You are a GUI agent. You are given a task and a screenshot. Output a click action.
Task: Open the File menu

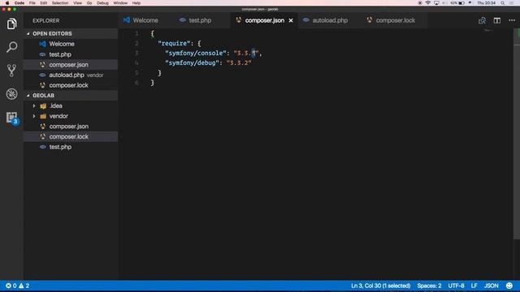point(32,3)
